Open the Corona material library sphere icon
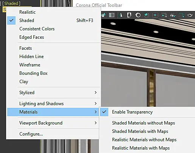The width and height of the screenshot is (195, 153). [x=147, y=15]
